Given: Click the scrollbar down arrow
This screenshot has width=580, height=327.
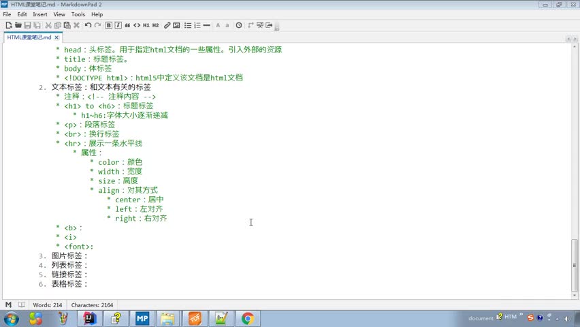Looking at the screenshot, I should tap(575, 296).
